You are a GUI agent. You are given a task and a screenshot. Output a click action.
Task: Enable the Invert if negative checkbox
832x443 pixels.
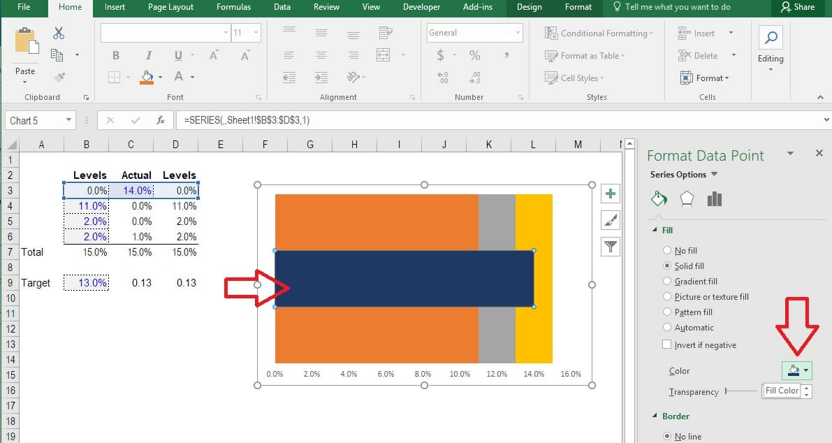[x=667, y=345]
